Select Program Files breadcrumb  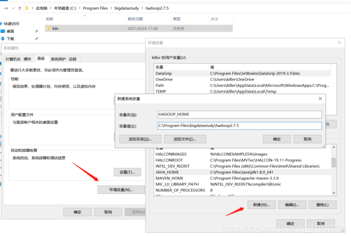pyautogui.click(x=95, y=8)
